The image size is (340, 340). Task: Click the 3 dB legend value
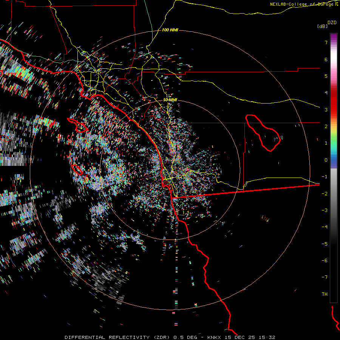[326, 110]
